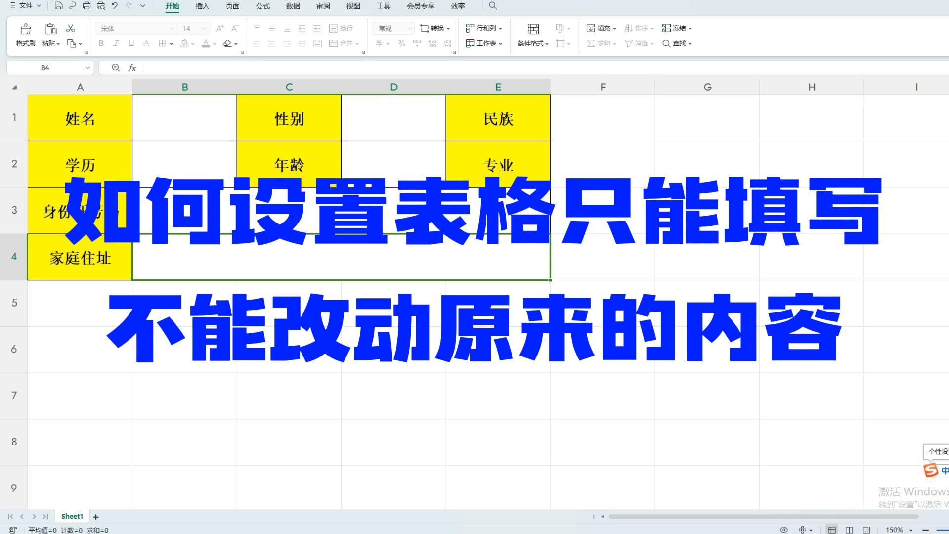Click the formula bar input field
Screen dimensions: 949x534
coord(546,68)
